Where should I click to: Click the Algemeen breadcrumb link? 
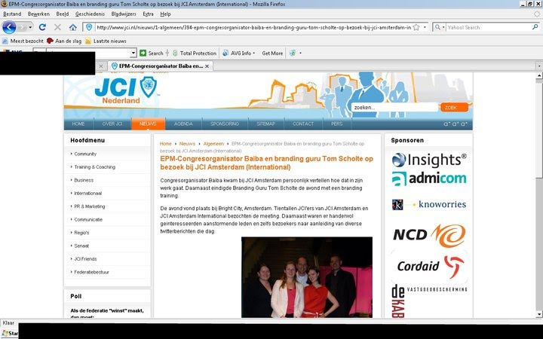coord(213,144)
